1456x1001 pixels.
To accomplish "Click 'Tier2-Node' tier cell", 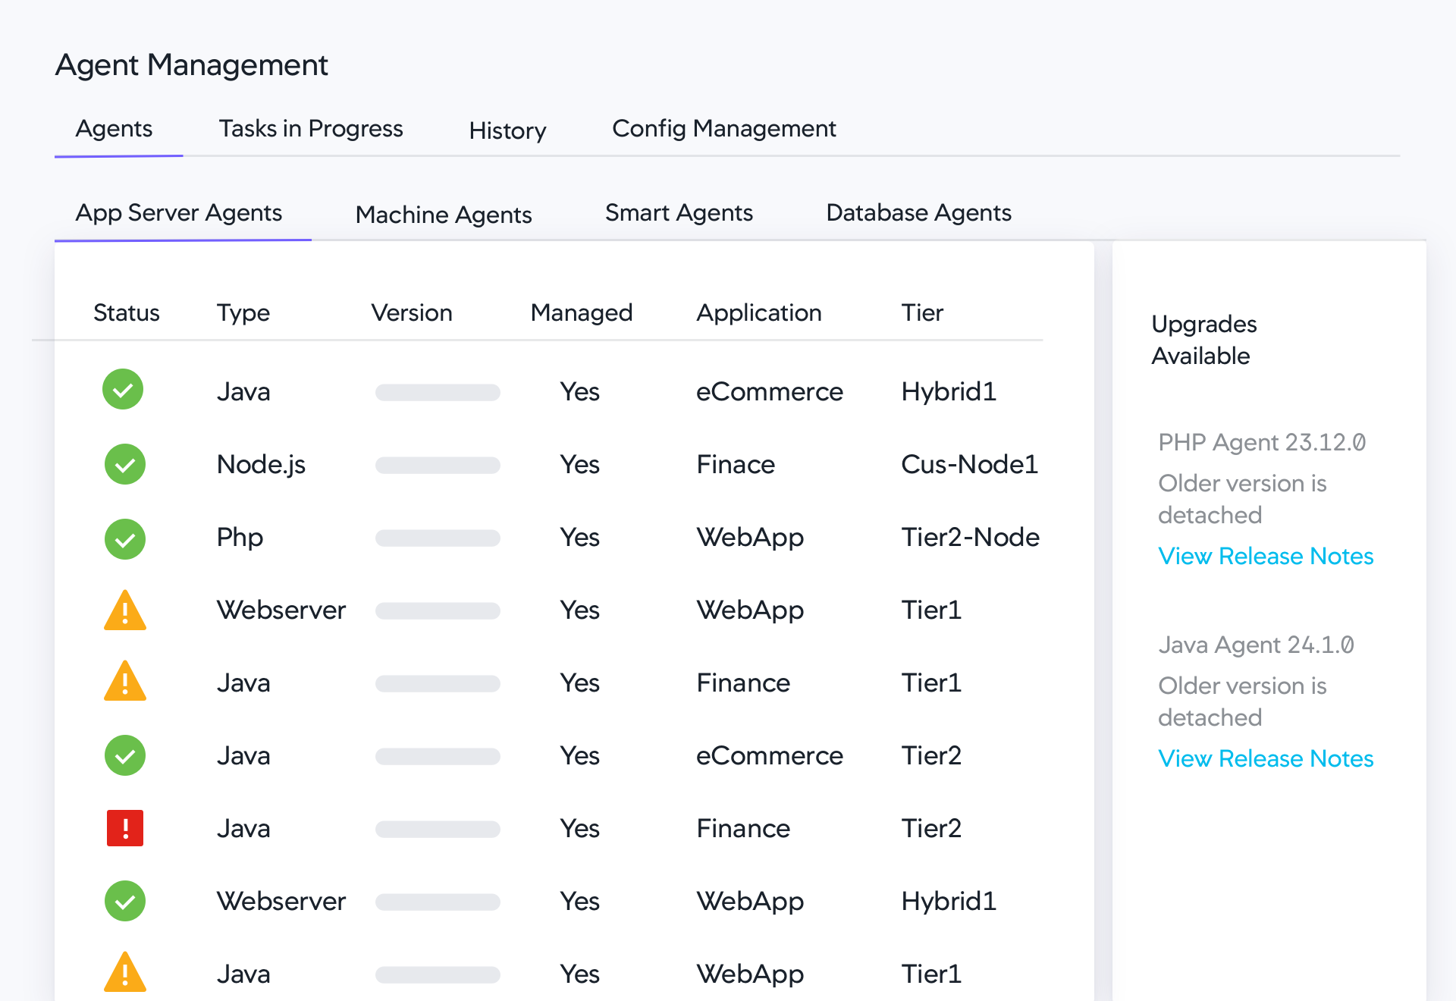I will (x=970, y=538).
